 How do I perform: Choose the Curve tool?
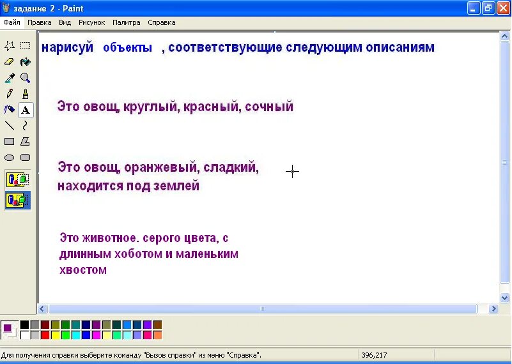click(25, 126)
